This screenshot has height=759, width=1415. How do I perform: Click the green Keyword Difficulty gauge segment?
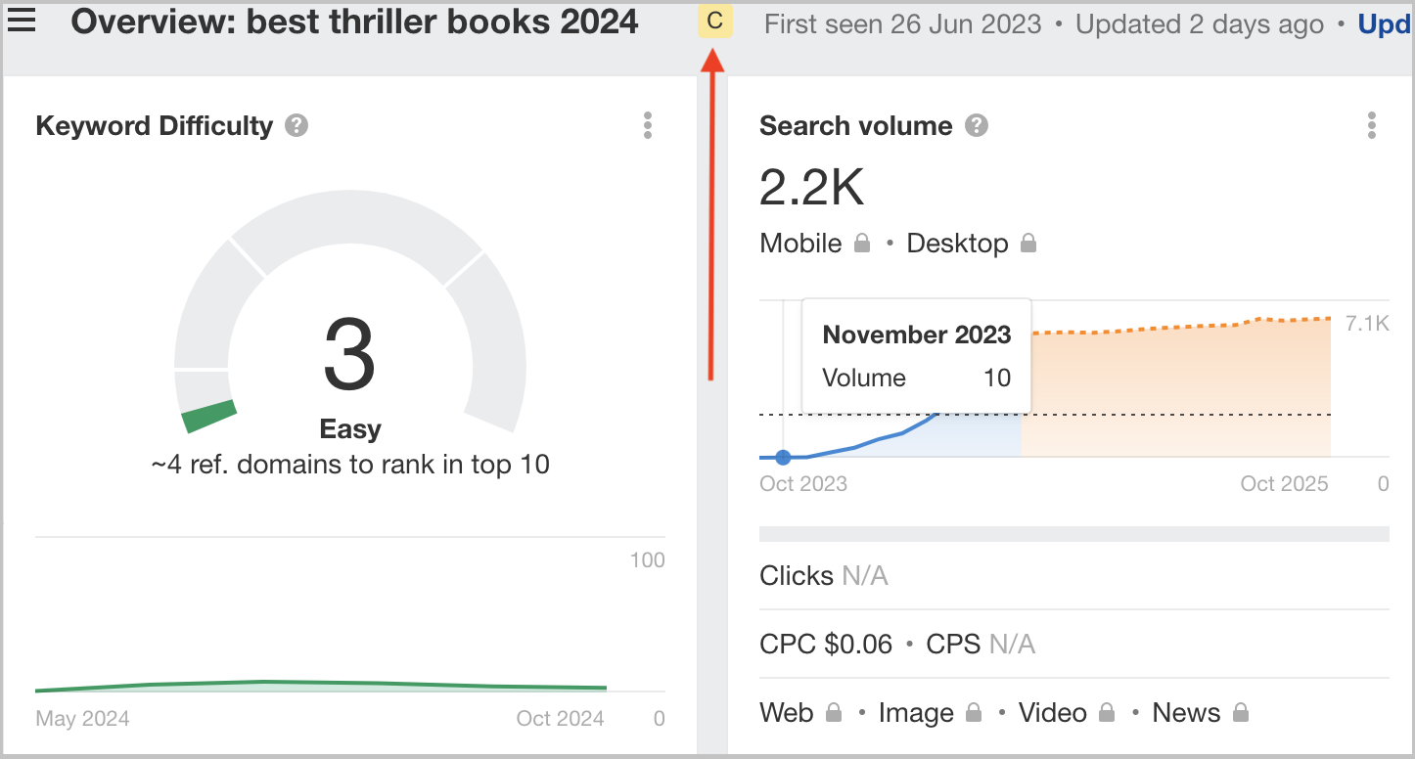click(x=210, y=416)
